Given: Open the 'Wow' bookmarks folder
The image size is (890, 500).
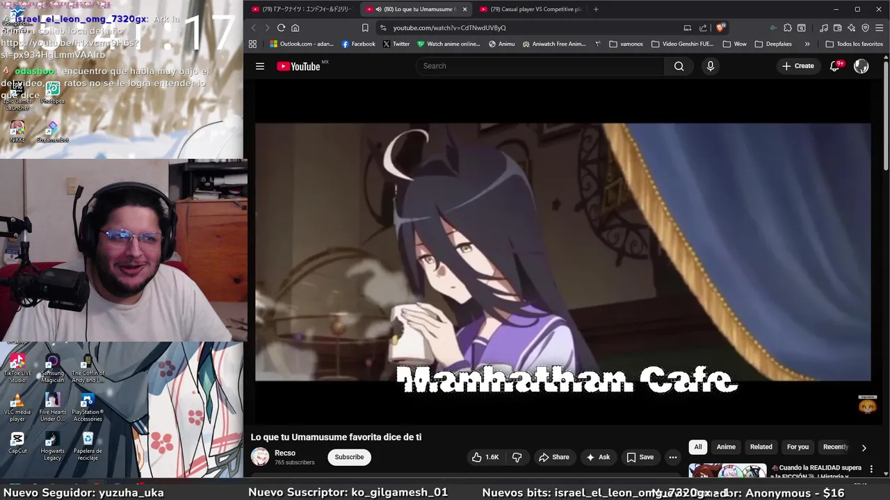Looking at the screenshot, I should pos(735,44).
